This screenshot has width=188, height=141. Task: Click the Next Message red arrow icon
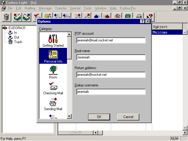click(x=106, y=16)
